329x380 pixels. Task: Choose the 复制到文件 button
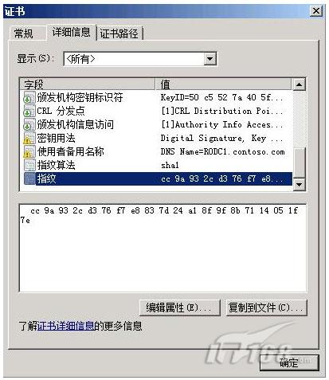pos(266,308)
